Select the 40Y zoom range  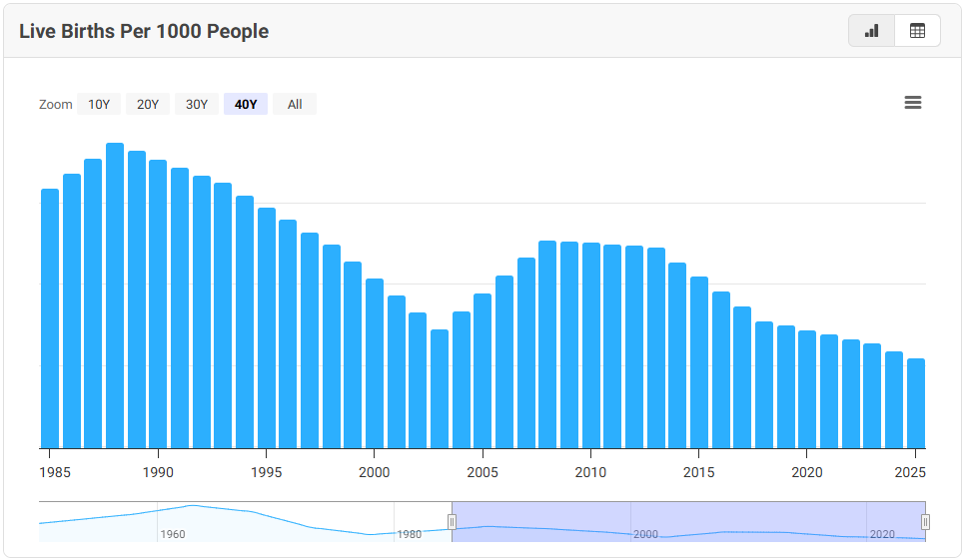tap(246, 104)
